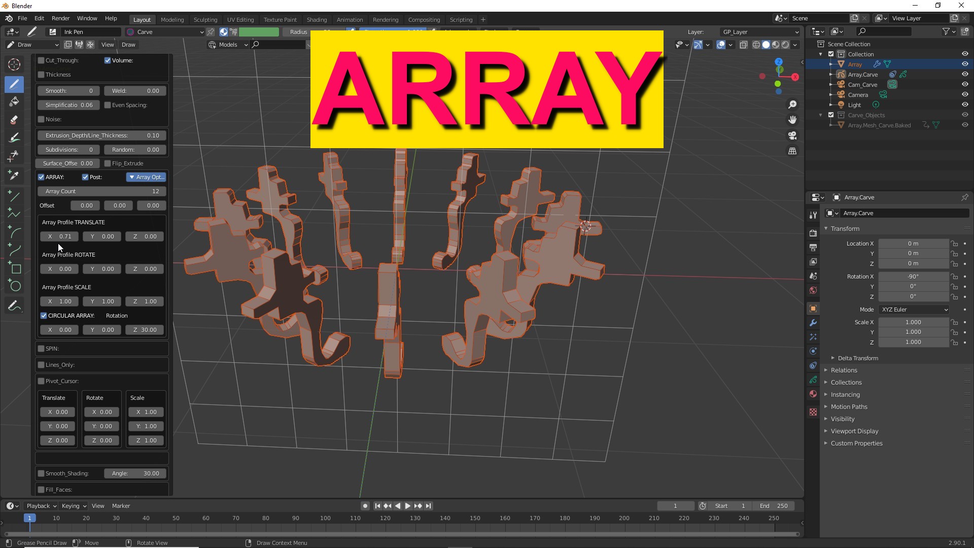Open the Tool settings properties tab
The width and height of the screenshot is (974, 548).
pos(813,215)
